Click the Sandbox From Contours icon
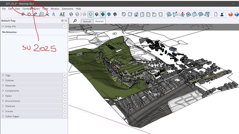This screenshot has width=239, height=134. 169,15
